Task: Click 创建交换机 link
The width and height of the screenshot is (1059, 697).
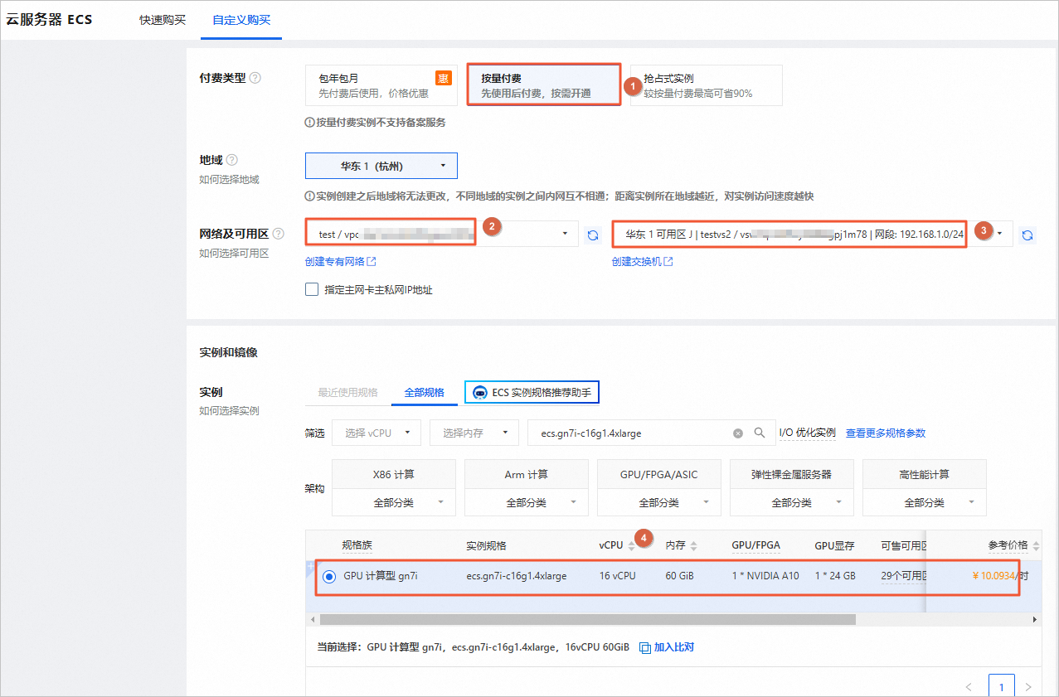Action: click(x=637, y=262)
